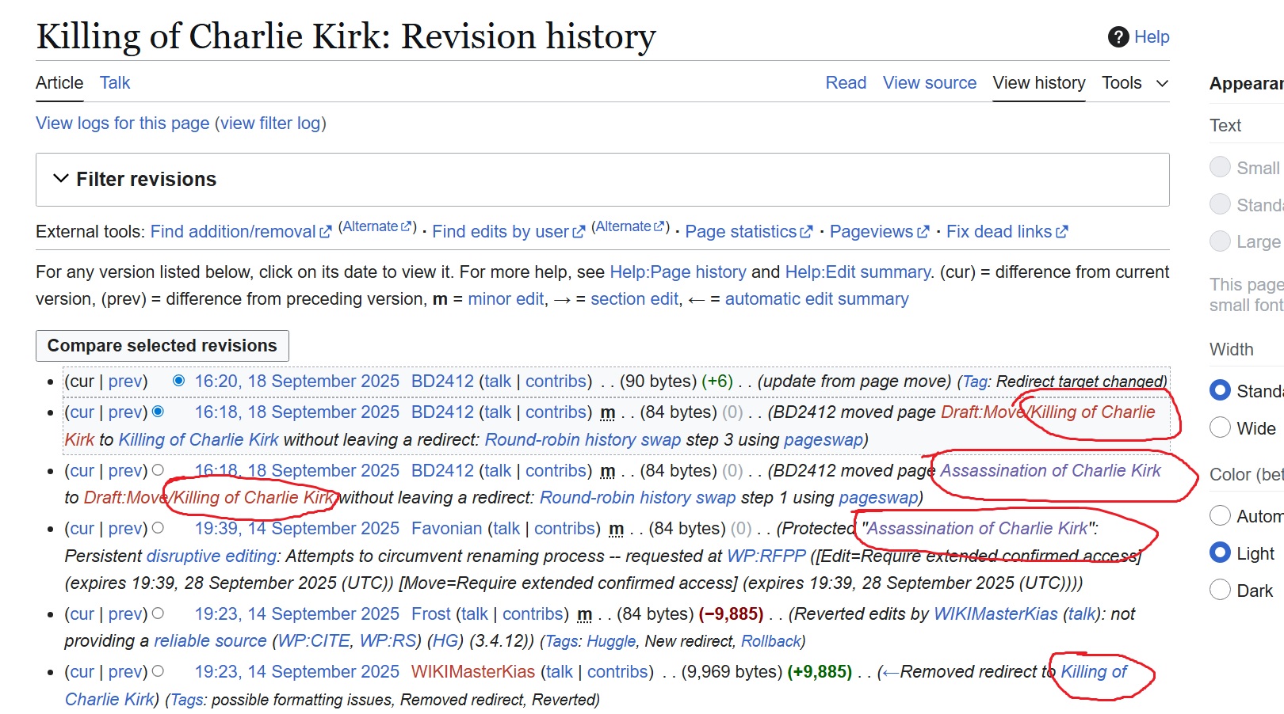Open the minor edit legend link

(x=506, y=299)
